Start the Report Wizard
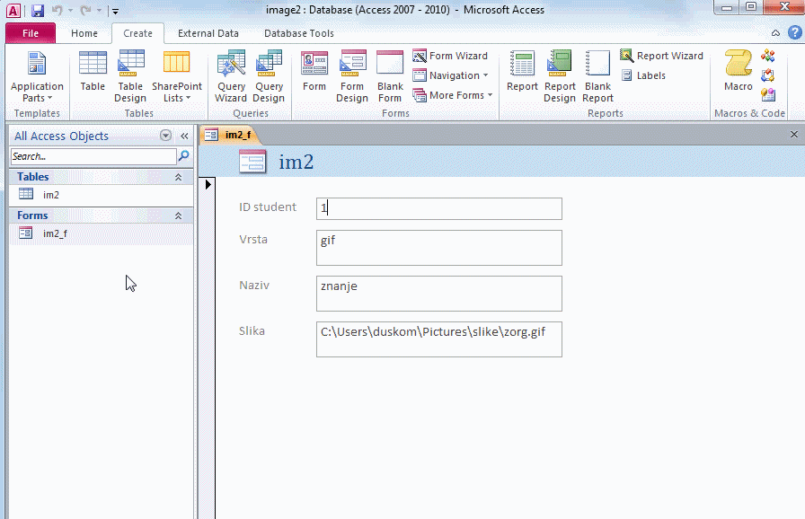 661,56
